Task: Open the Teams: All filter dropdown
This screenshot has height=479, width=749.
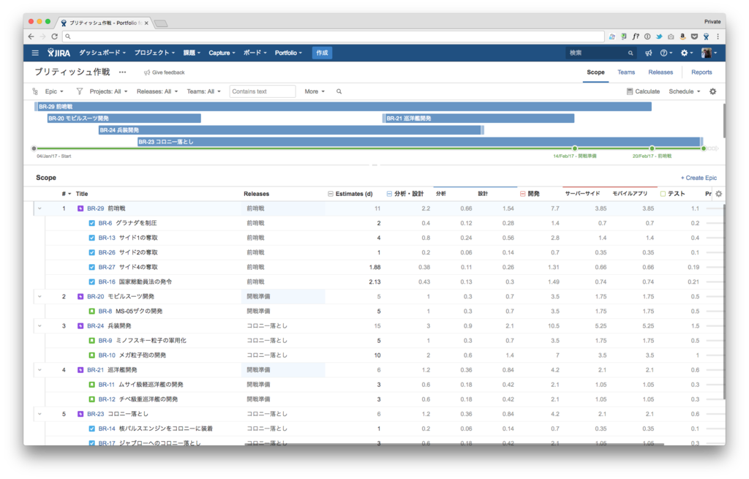Action: tap(203, 91)
